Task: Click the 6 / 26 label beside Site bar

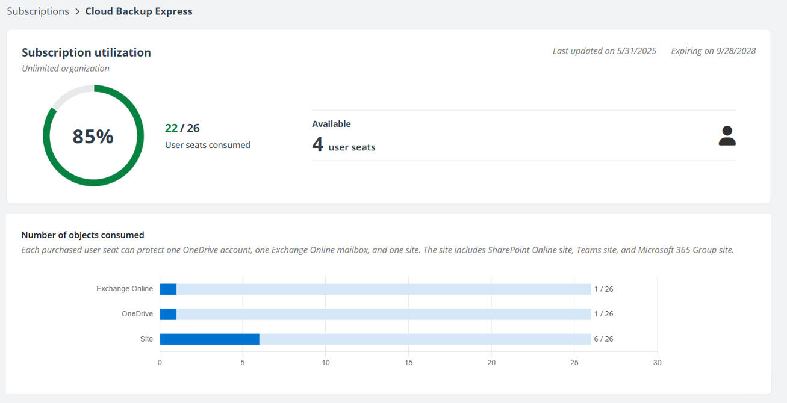Action: click(603, 339)
